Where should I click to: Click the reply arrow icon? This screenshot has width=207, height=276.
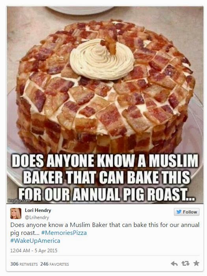coord(174,263)
